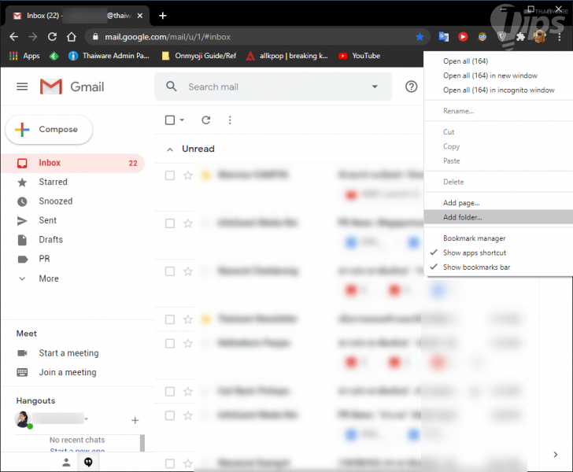Image resolution: width=573 pixels, height=472 pixels.
Task: Open the select dropdown arrow beside the checkbox
Action: pos(182,120)
